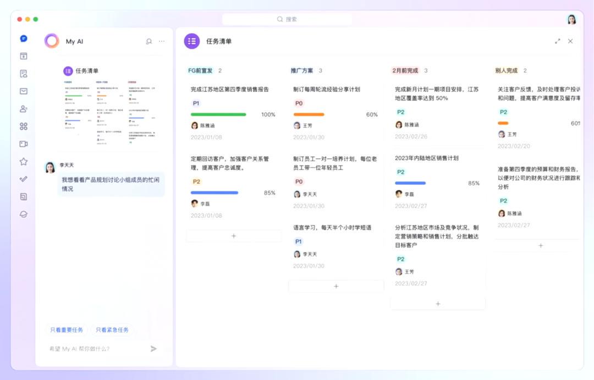
Task: Open the mail envelope sidebar icon
Action: click(24, 91)
